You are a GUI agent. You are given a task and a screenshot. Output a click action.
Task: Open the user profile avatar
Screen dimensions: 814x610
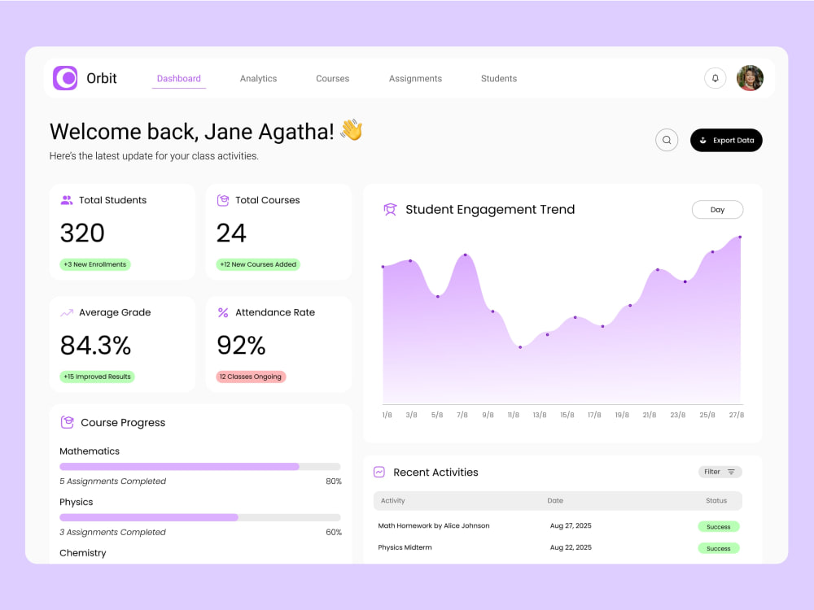[x=750, y=78]
